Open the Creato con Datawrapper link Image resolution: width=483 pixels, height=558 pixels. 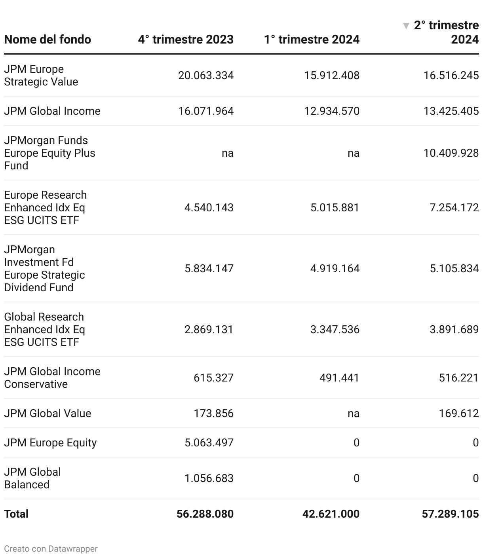point(51,549)
